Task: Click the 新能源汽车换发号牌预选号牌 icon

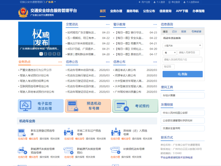Action: pyautogui.click(x=23, y=151)
